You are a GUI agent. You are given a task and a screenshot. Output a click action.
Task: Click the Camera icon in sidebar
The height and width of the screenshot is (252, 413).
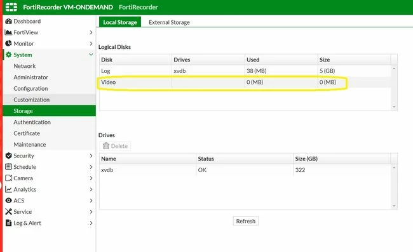8,178
